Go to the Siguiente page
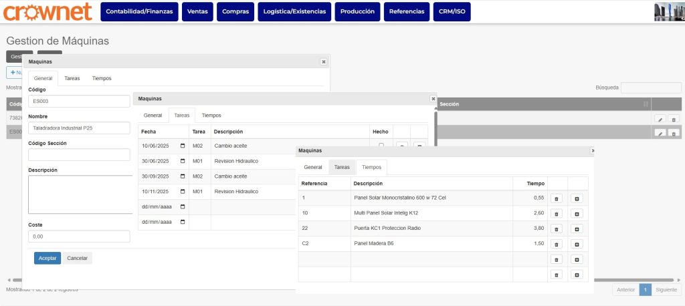Viewport: 685px width, 306px height. tap(666, 290)
